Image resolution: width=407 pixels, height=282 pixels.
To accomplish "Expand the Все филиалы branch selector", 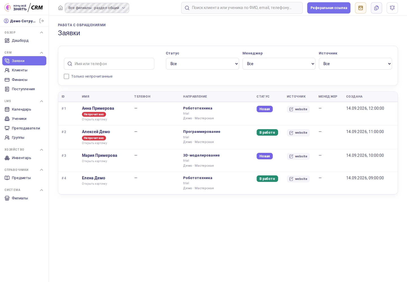I will click(97, 8).
